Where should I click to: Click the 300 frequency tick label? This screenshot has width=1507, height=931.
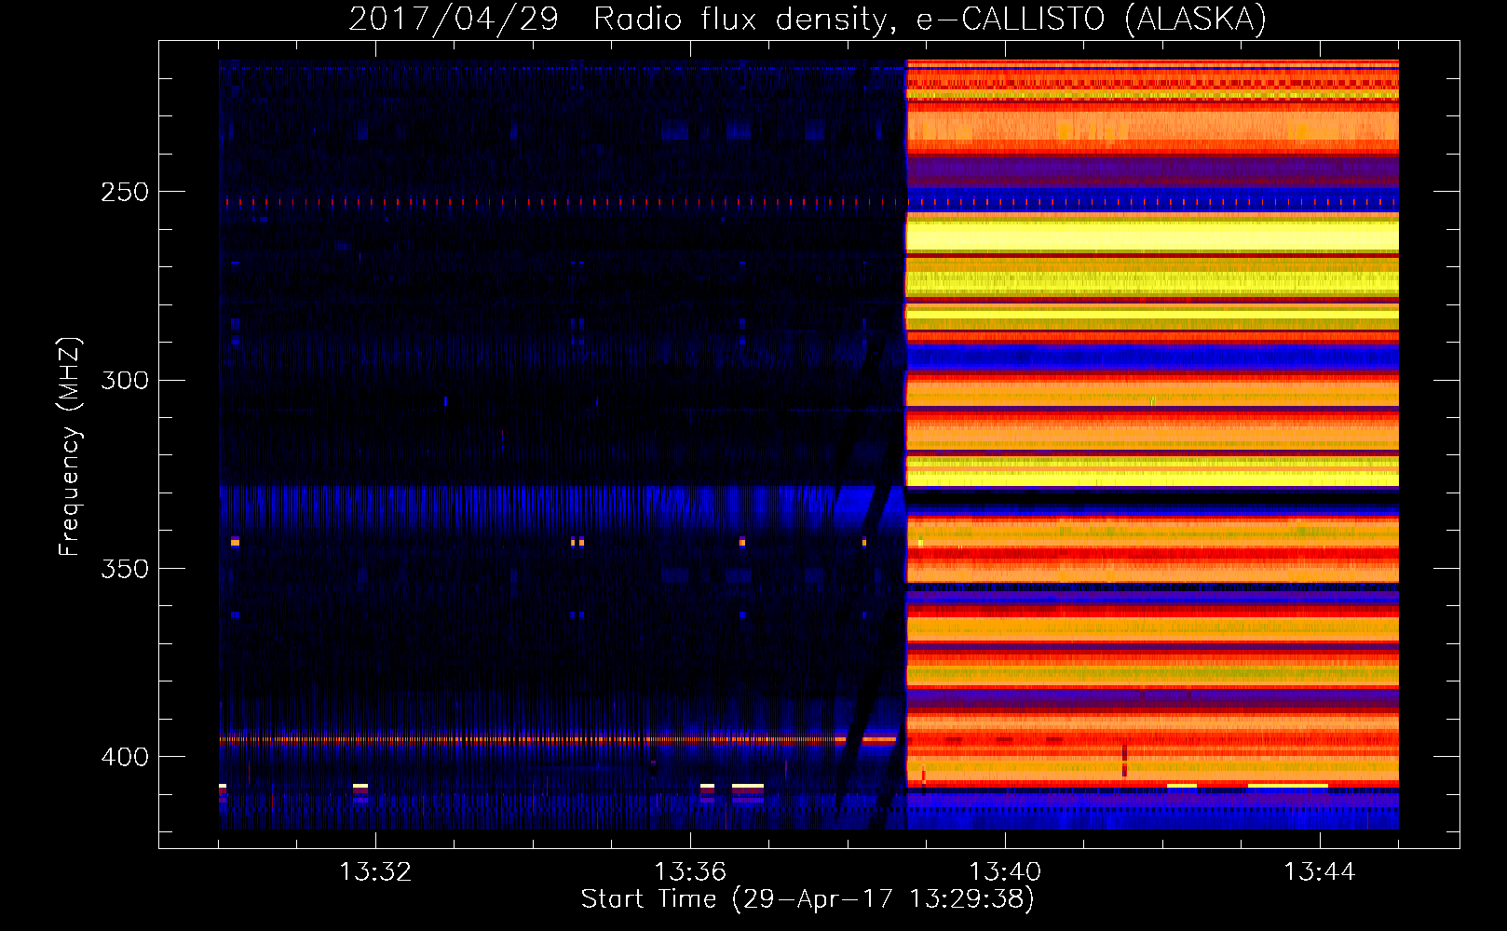tap(124, 381)
